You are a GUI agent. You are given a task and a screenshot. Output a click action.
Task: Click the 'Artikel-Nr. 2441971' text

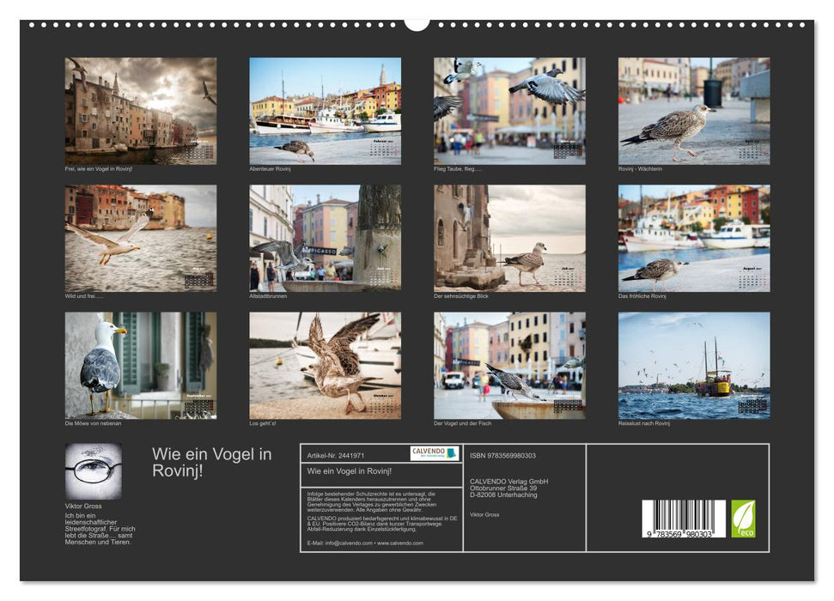(x=336, y=456)
